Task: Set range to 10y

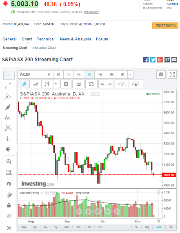Action: (x=24, y=227)
